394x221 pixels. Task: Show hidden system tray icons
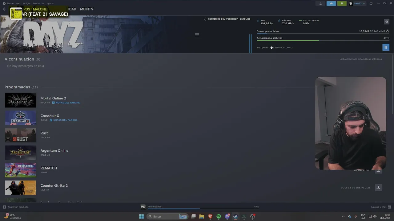point(343,216)
